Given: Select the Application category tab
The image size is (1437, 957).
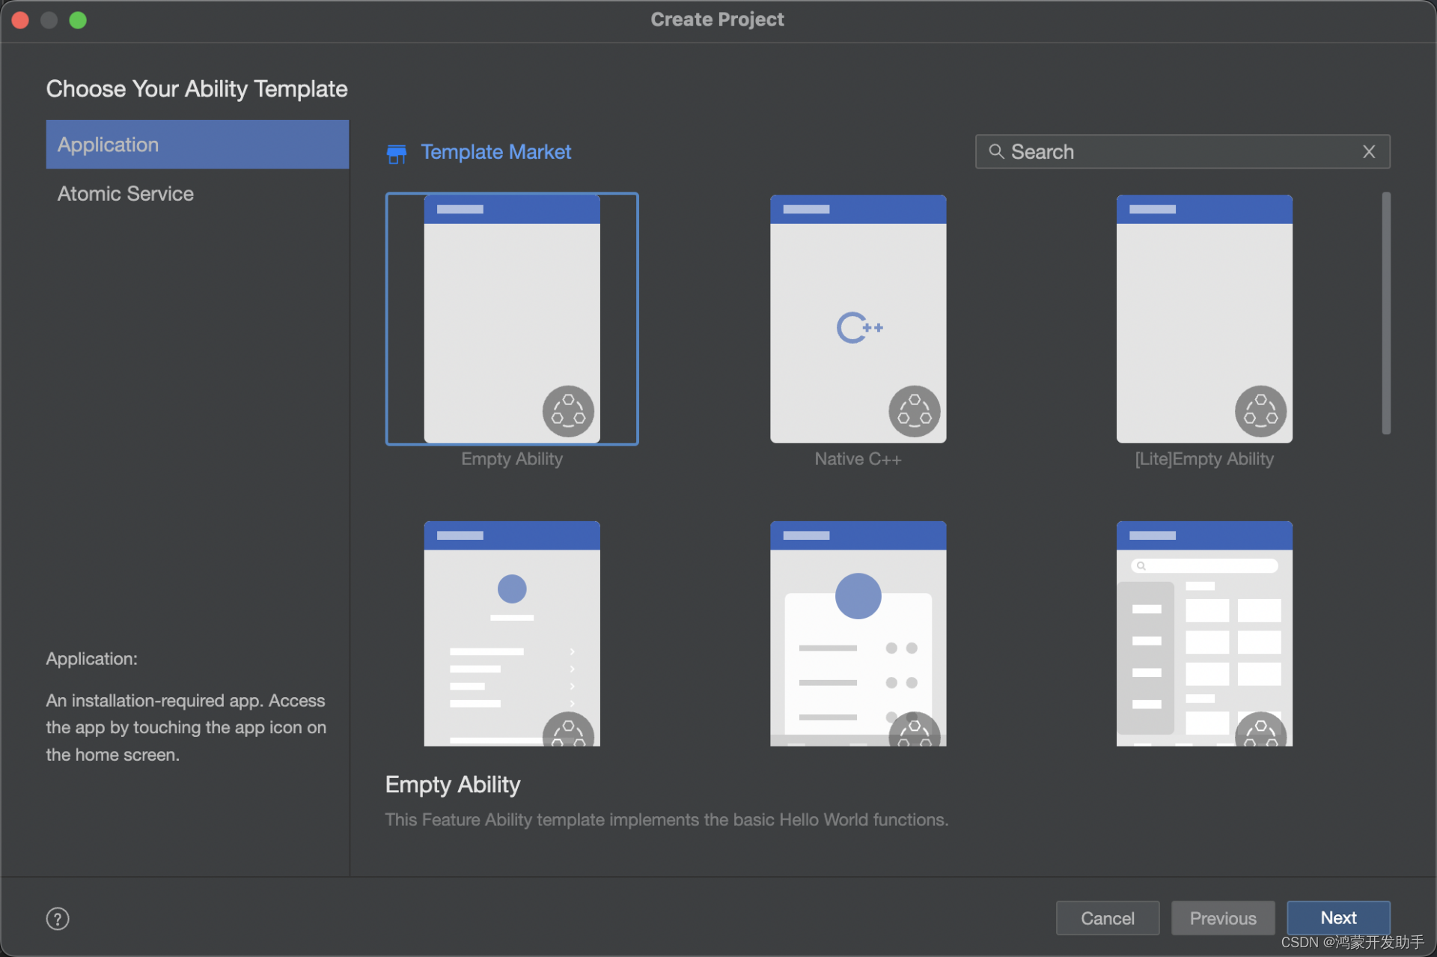Looking at the screenshot, I should click(195, 143).
